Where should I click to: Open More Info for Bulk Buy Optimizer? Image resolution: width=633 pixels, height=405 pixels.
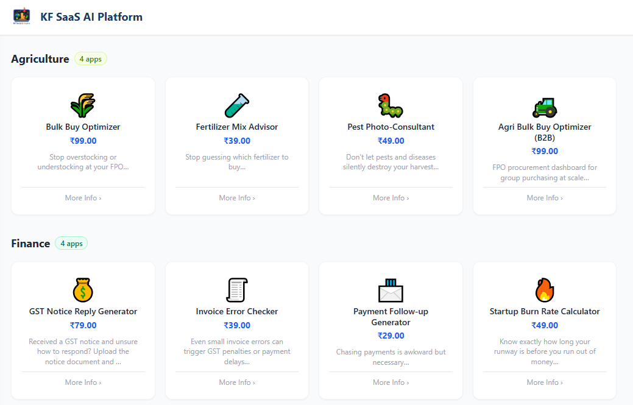point(82,197)
